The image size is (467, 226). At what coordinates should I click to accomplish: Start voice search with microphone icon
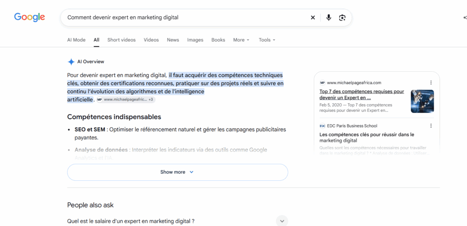pyautogui.click(x=328, y=18)
